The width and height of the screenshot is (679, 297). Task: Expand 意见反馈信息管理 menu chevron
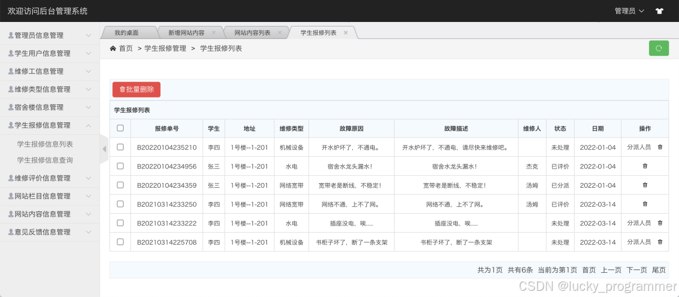tap(88, 232)
